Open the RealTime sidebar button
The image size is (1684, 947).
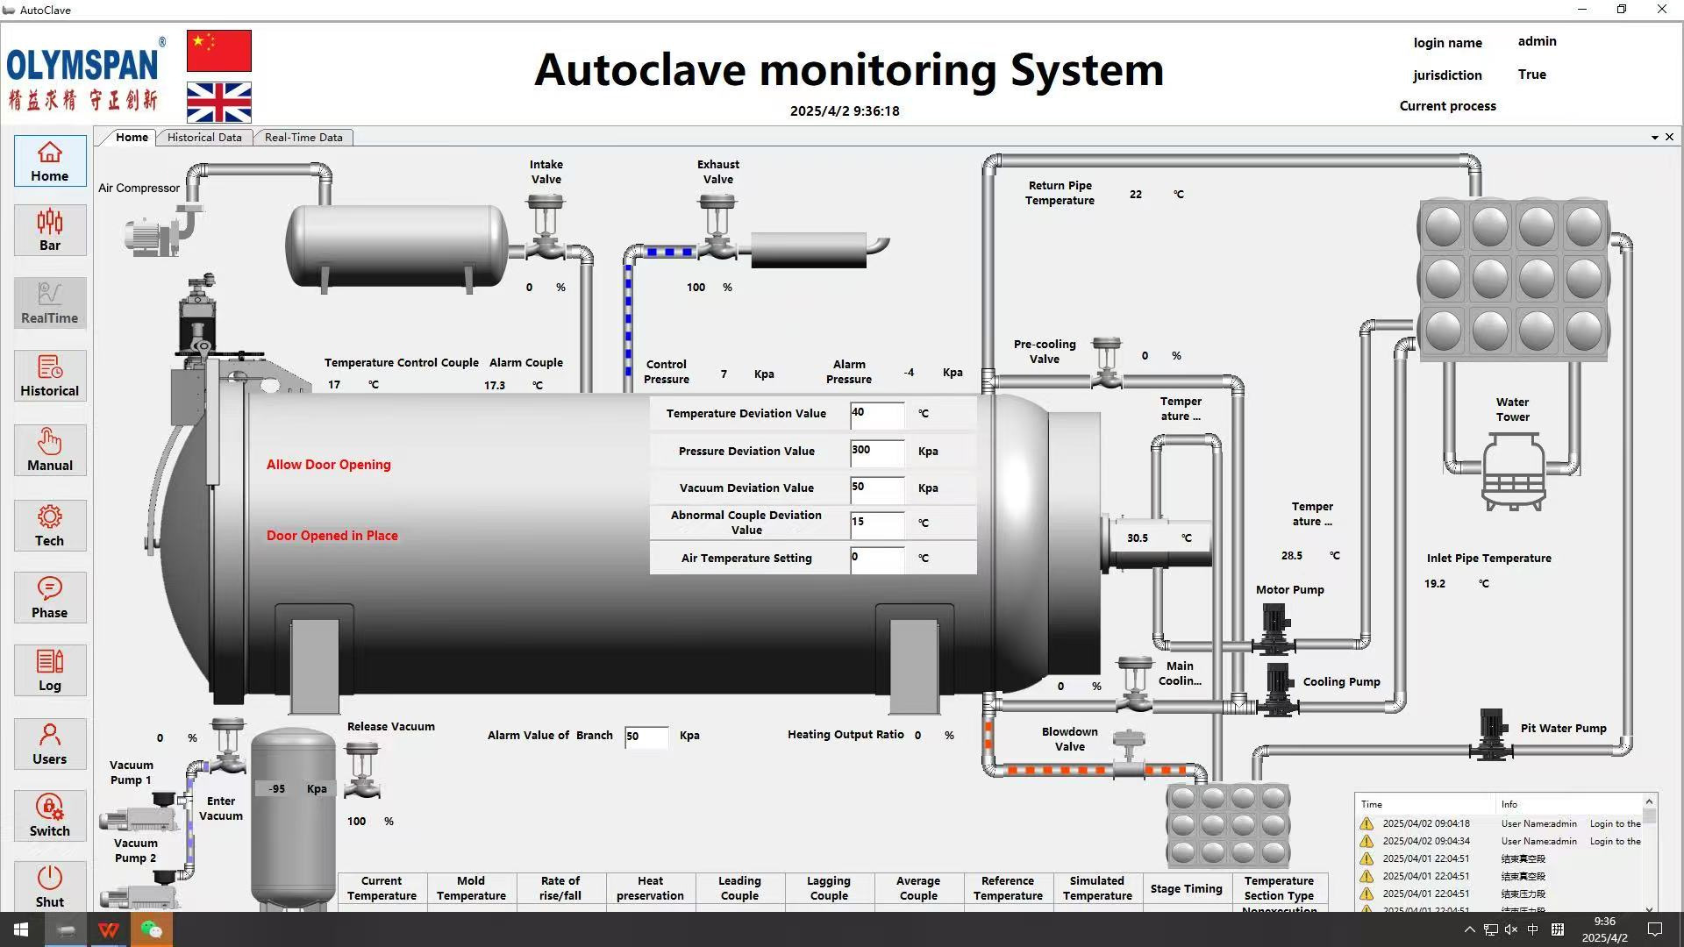coord(50,303)
